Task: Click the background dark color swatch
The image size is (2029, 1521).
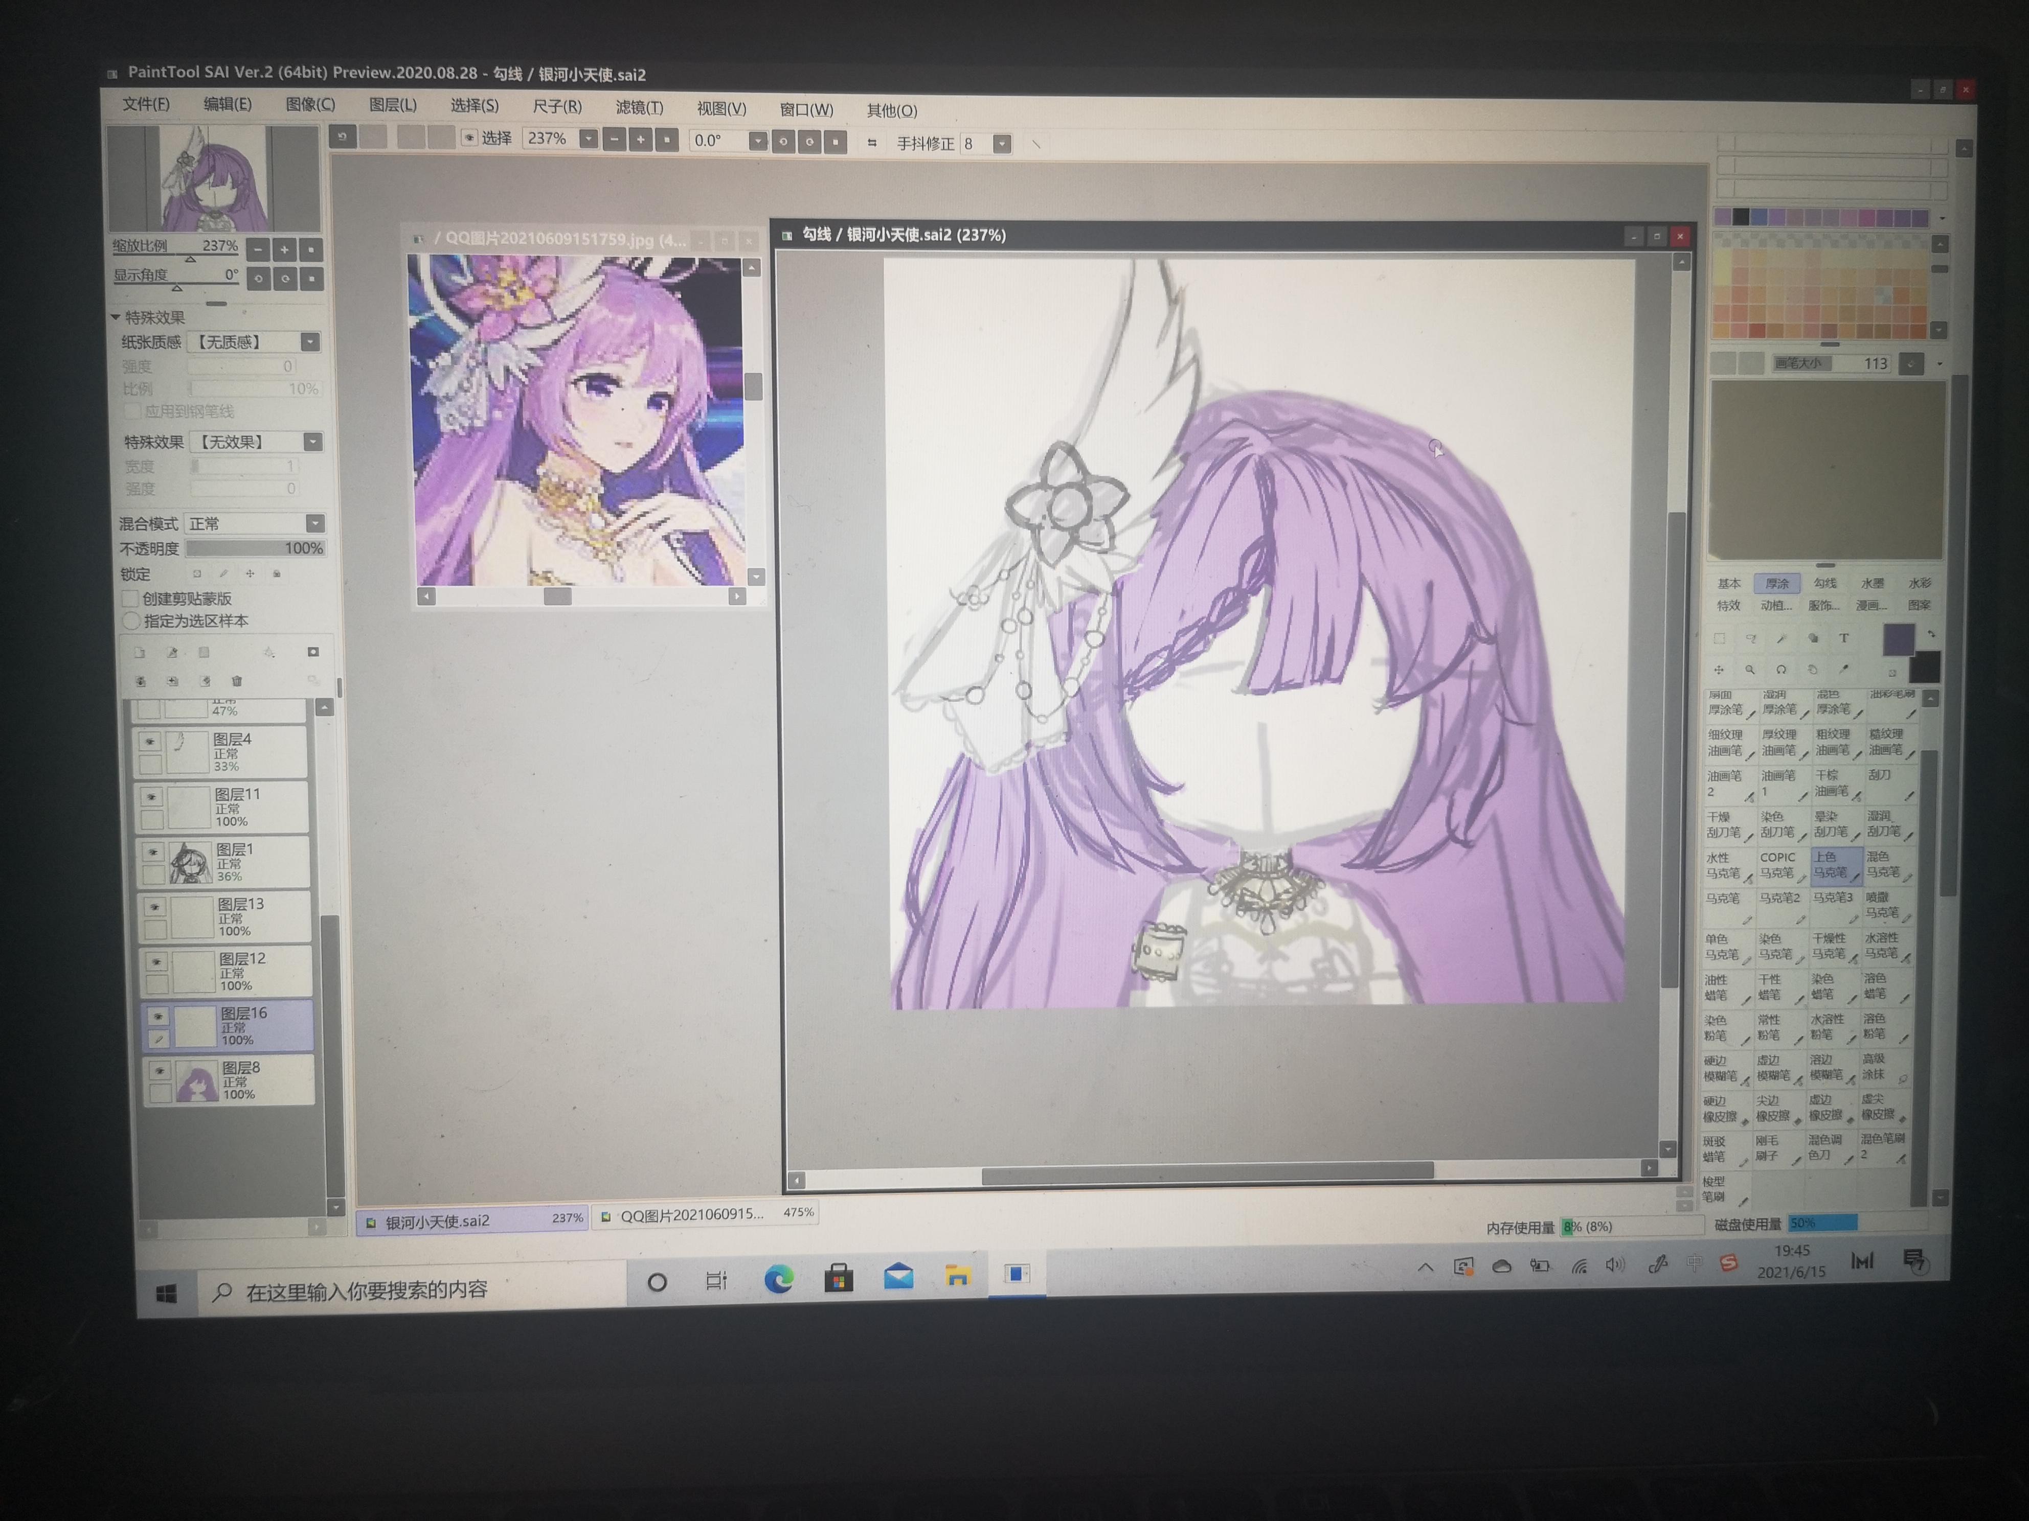Action: point(1925,666)
